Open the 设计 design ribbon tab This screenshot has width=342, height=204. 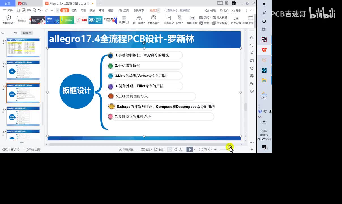pyautogui.click(x=65, y=10)
